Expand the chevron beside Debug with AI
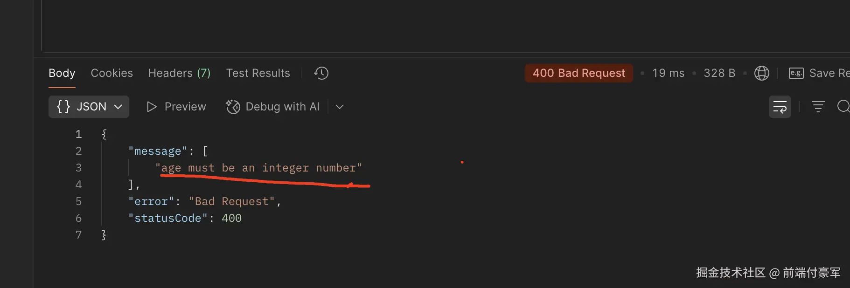The image size is (850, 288). (x=340, y=107)
